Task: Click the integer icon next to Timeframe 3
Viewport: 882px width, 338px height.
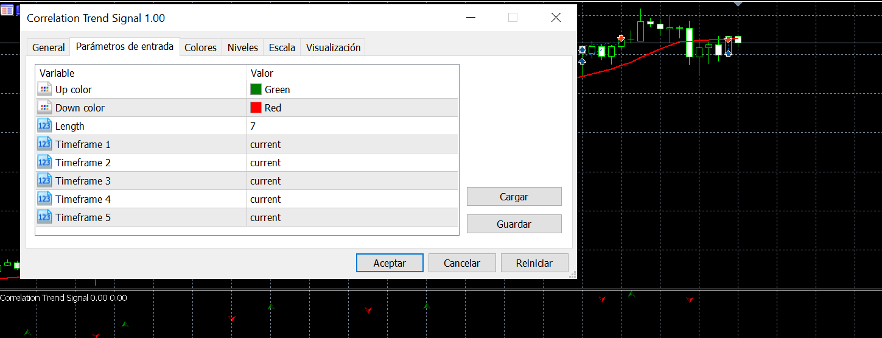Action: pyautogui.click(x=44, y=181)
